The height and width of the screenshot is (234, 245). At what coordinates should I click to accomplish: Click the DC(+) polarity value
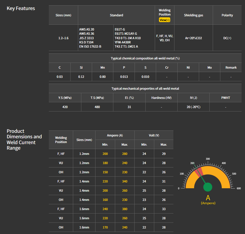coord(227,38)
